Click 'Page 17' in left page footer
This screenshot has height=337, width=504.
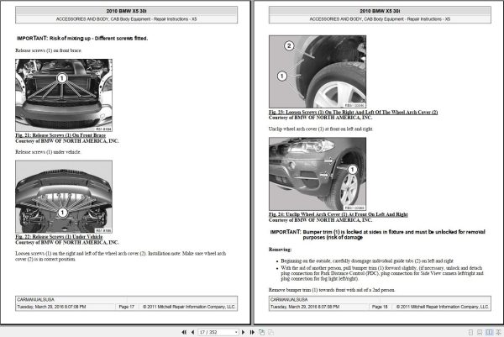tap(126, 307)
